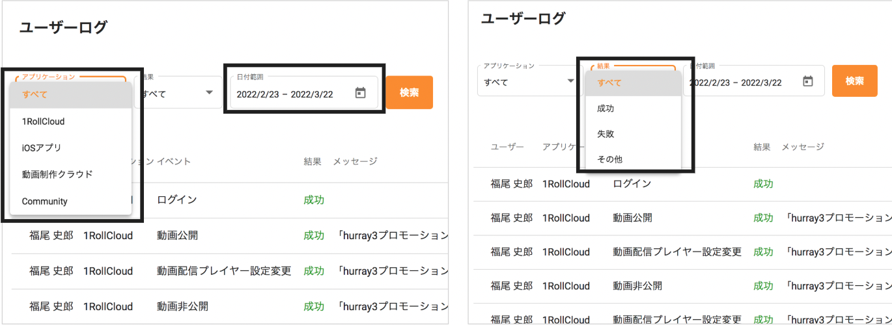The height and width of the screenshot is (325, 892).
Task: Select すべて in left アプリケーション dropdown list
Action: pyautogui.click(x=71, y=94)
